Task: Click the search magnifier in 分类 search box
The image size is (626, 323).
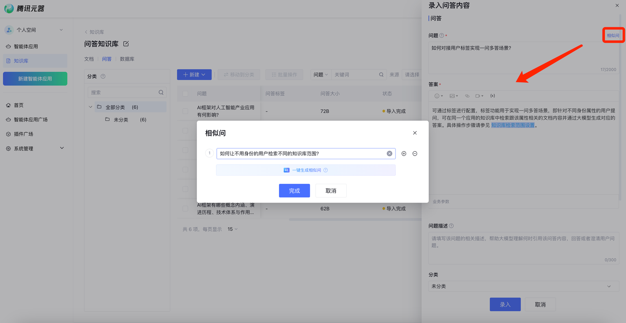Action: (x=161, y=93)
